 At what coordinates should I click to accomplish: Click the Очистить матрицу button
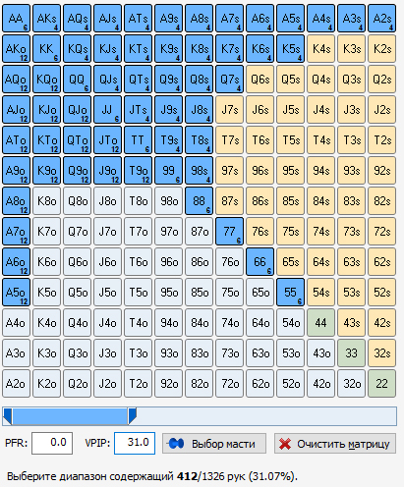coord(335,444)
